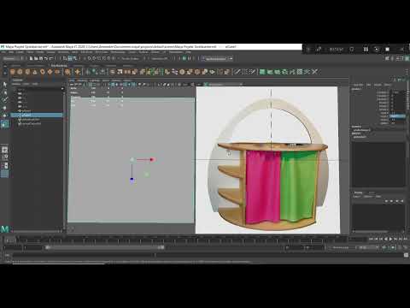Choose the Paint Selection tool in toolbox
Screen dimensions: 410x308
pos(4,100)
